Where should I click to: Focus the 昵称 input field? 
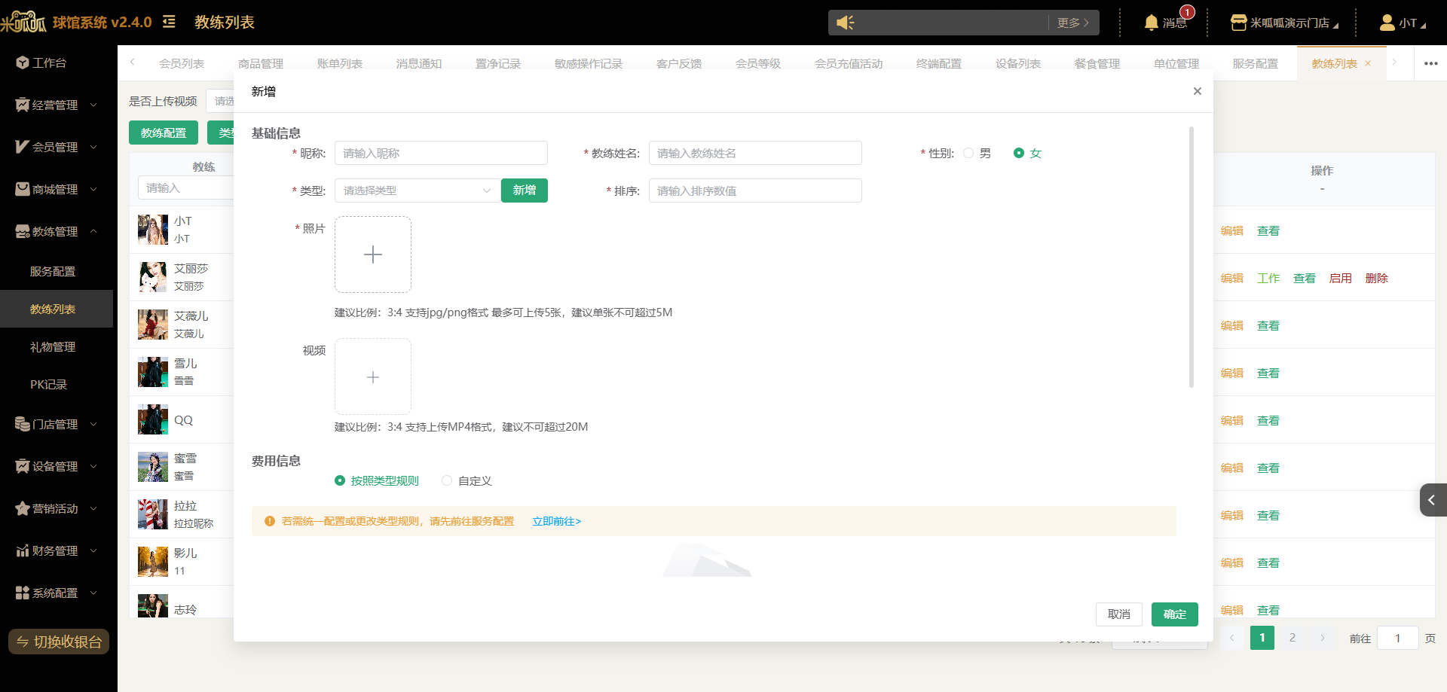click(x=442, y=153)
